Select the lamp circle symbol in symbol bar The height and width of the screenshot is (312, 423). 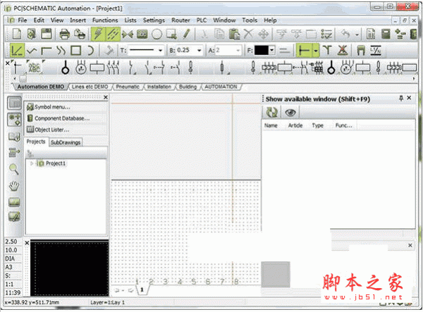pos(65,68)
